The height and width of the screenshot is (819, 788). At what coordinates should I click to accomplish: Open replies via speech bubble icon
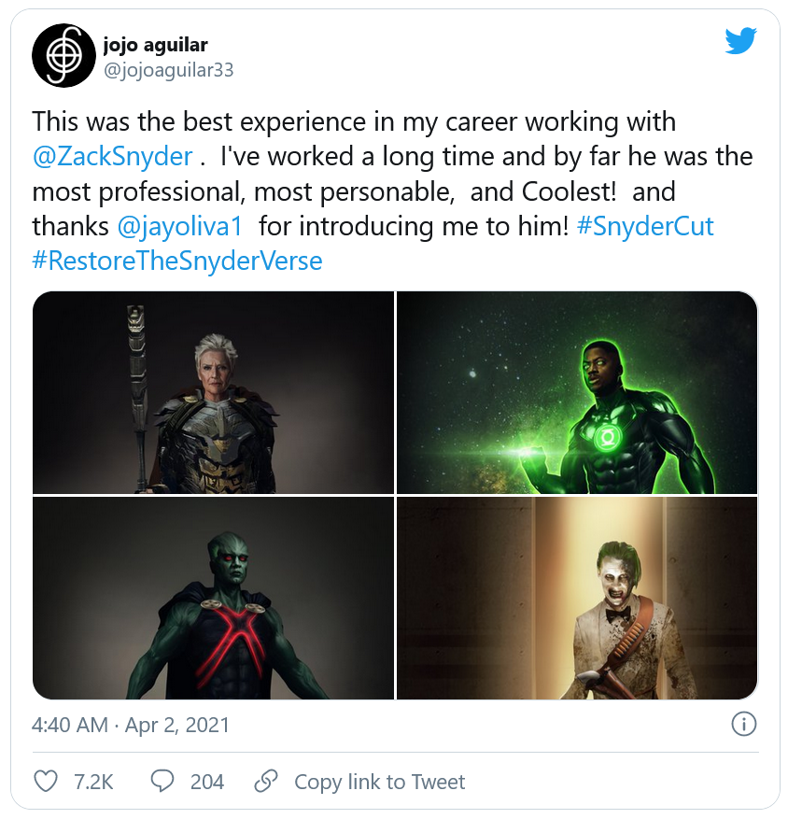(x=163, y=781)
